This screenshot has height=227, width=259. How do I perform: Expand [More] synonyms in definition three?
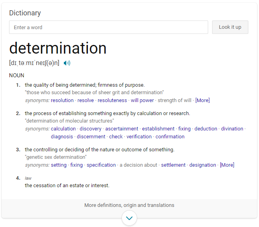coord(227,165)
